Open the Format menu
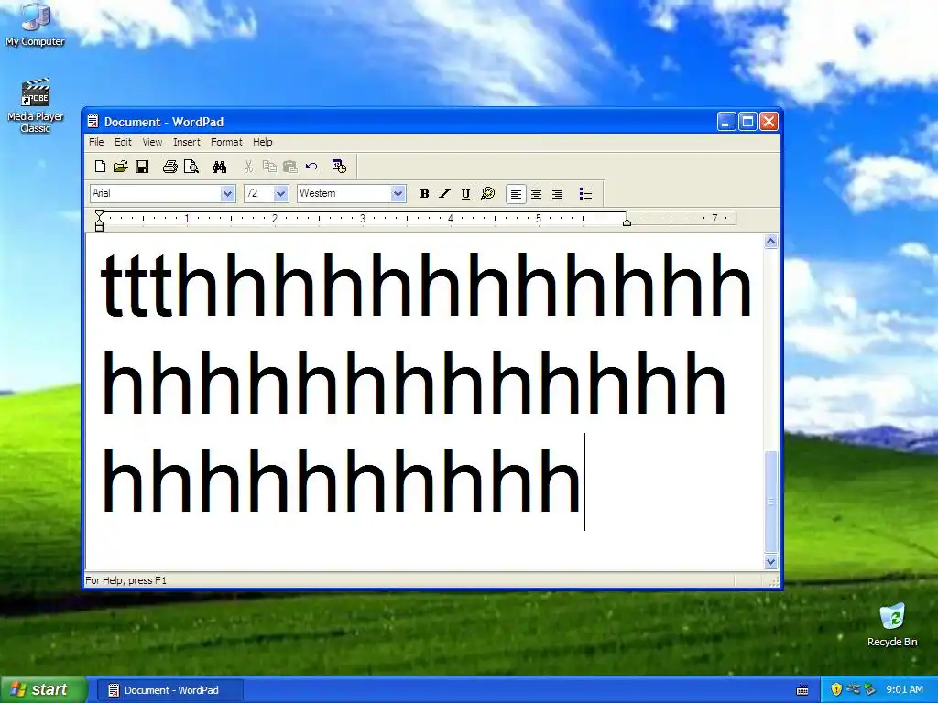The height and width of the screenshot is (703, 938). 226,142
